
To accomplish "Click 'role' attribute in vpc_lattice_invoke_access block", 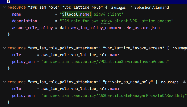I will pos(16,55).
